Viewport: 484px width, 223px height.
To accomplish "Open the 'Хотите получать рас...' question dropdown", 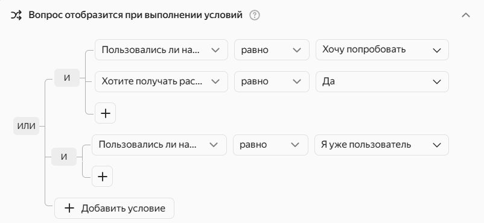I will tap(161, 81).
